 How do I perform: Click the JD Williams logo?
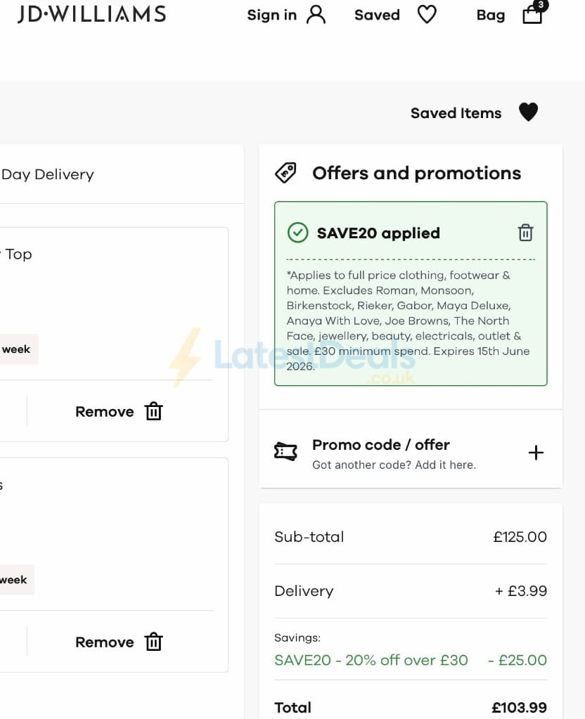(x=92, y=14)
